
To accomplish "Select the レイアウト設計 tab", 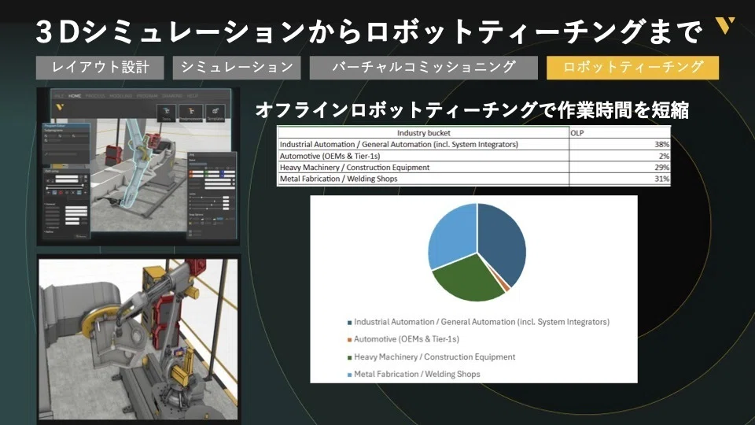I will [100, 68].
